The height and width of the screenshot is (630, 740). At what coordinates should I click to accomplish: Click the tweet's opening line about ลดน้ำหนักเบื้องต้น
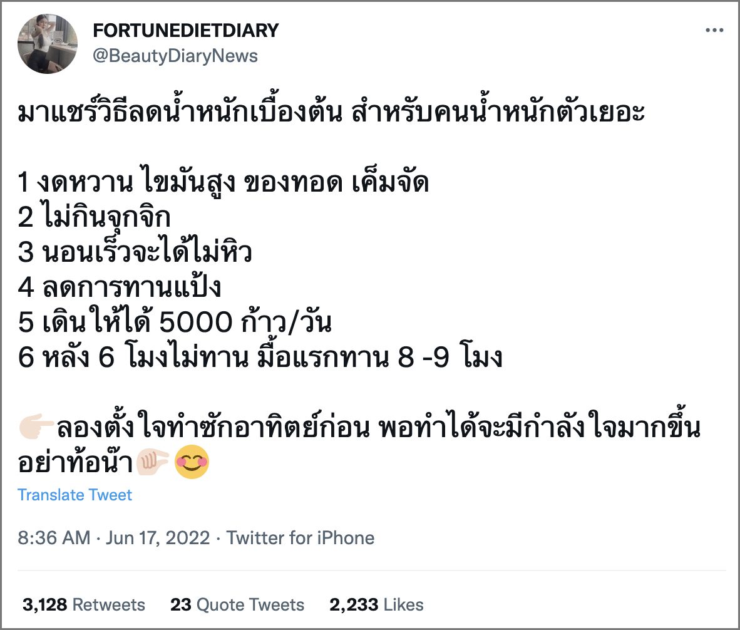(x=331, y=115)
